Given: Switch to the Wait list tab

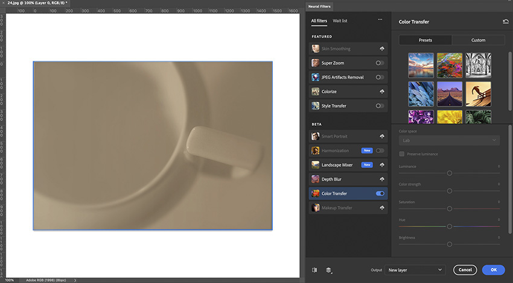Looking at the screenshot, I should pyautogui.click(x=340, y=21).
